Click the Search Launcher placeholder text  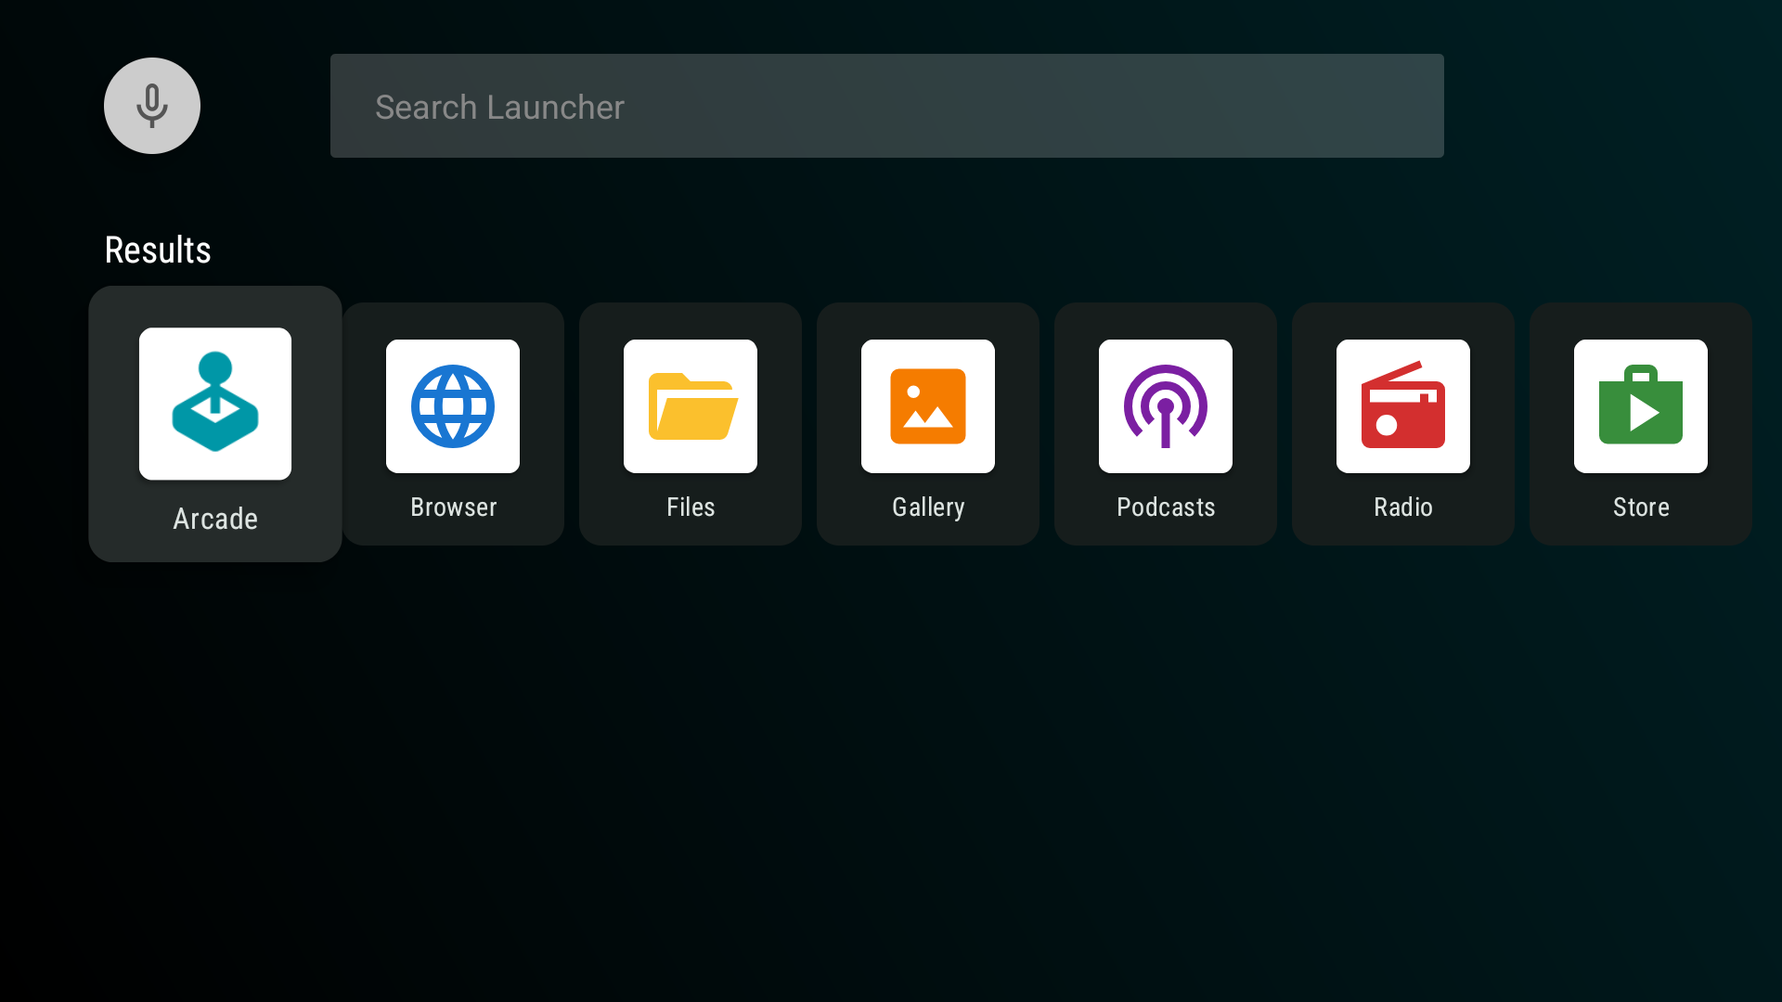499,108
